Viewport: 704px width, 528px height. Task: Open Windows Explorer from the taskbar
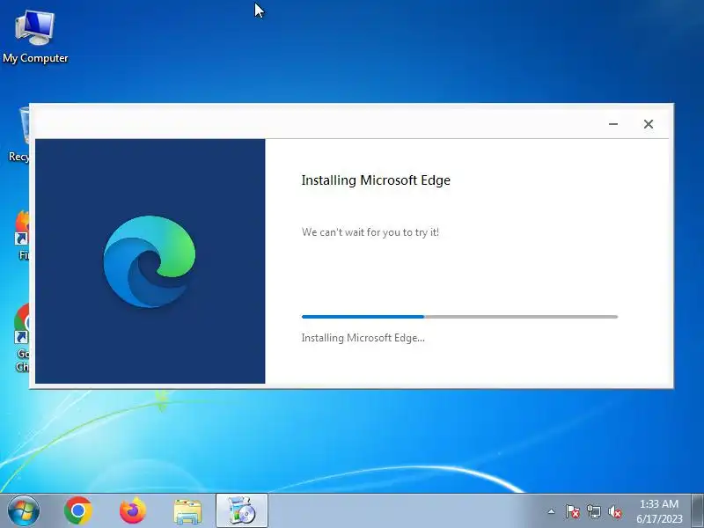coord(187,511)
